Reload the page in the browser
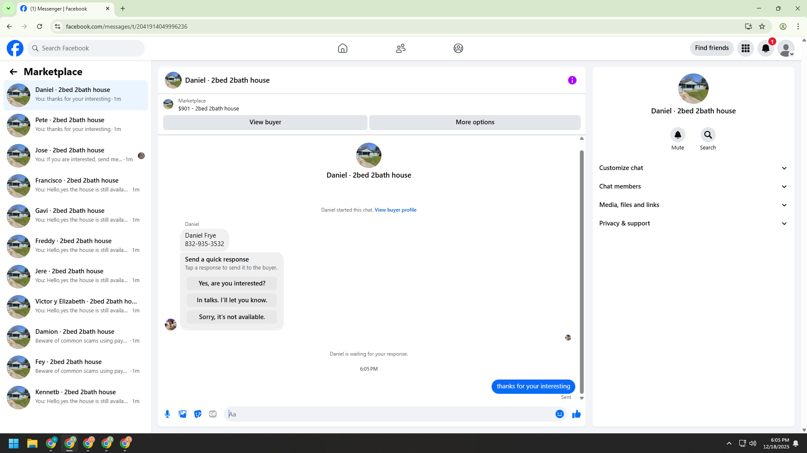Viewport: 807px width, 453px height. click(x=40, y=26)
